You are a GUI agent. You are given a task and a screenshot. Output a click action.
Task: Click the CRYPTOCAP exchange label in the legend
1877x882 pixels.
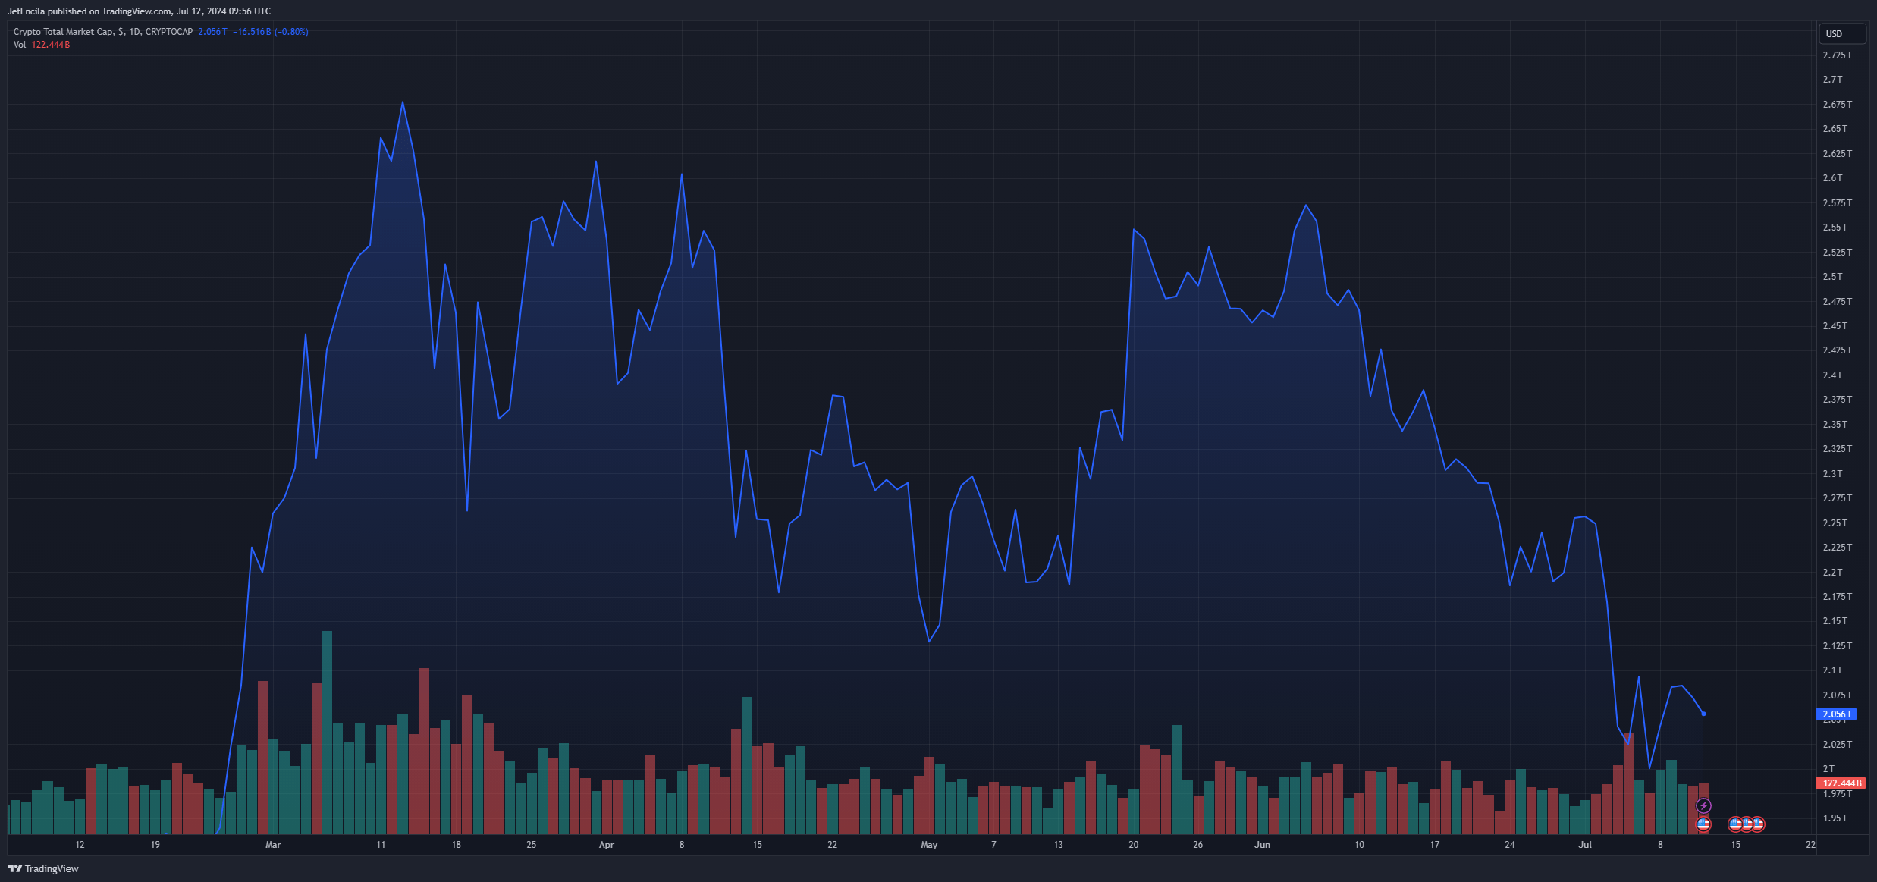pyautogui.click(x=169, y=32)
